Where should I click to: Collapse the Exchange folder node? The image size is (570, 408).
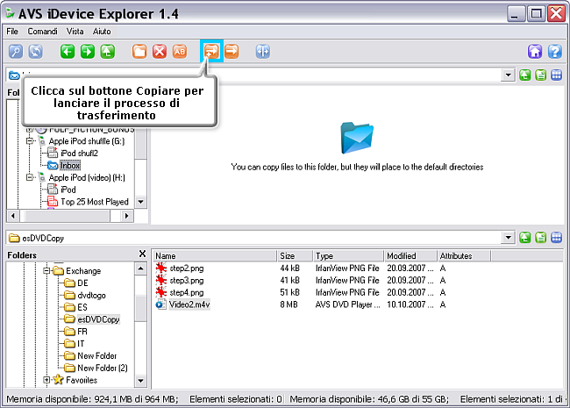(46, 270)
